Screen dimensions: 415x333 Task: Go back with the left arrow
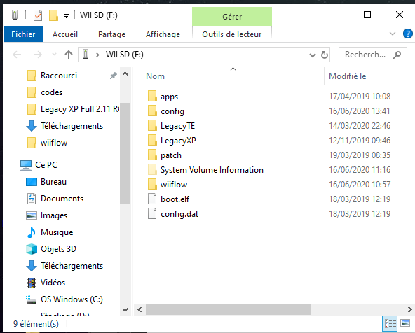(x=17, y=55)
